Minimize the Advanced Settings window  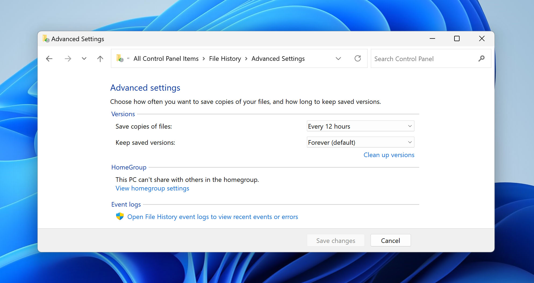pos(432,39)
